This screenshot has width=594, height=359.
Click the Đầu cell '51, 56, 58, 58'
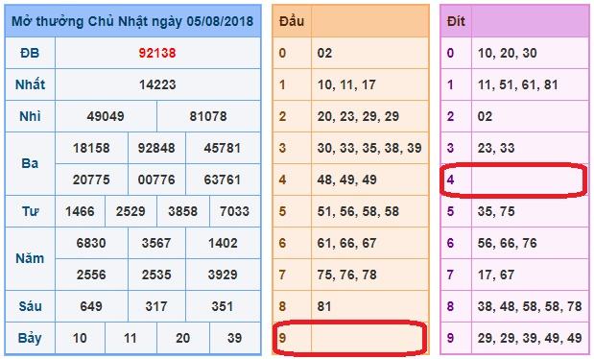click(x=358, y=211)
